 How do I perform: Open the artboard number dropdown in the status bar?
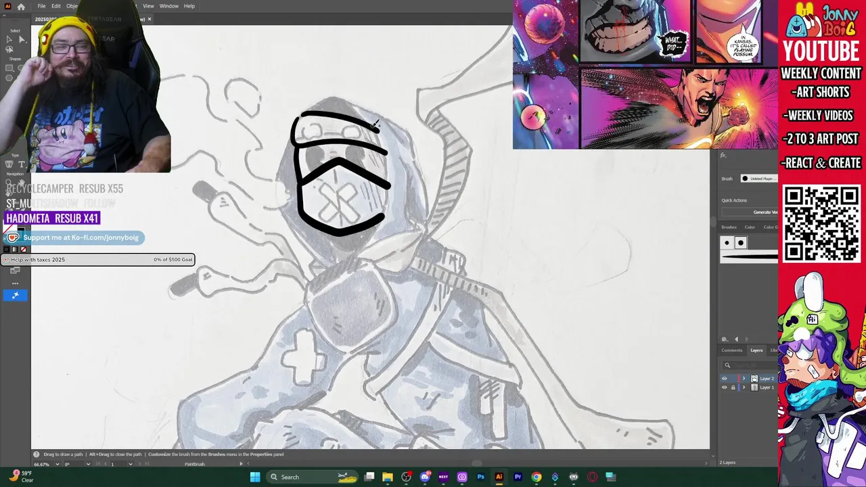tap(131, 464)
